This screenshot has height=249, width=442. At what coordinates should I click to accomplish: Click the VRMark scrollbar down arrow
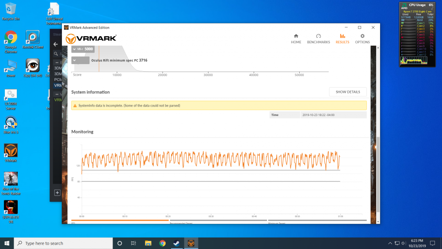[x=378, y=222]
